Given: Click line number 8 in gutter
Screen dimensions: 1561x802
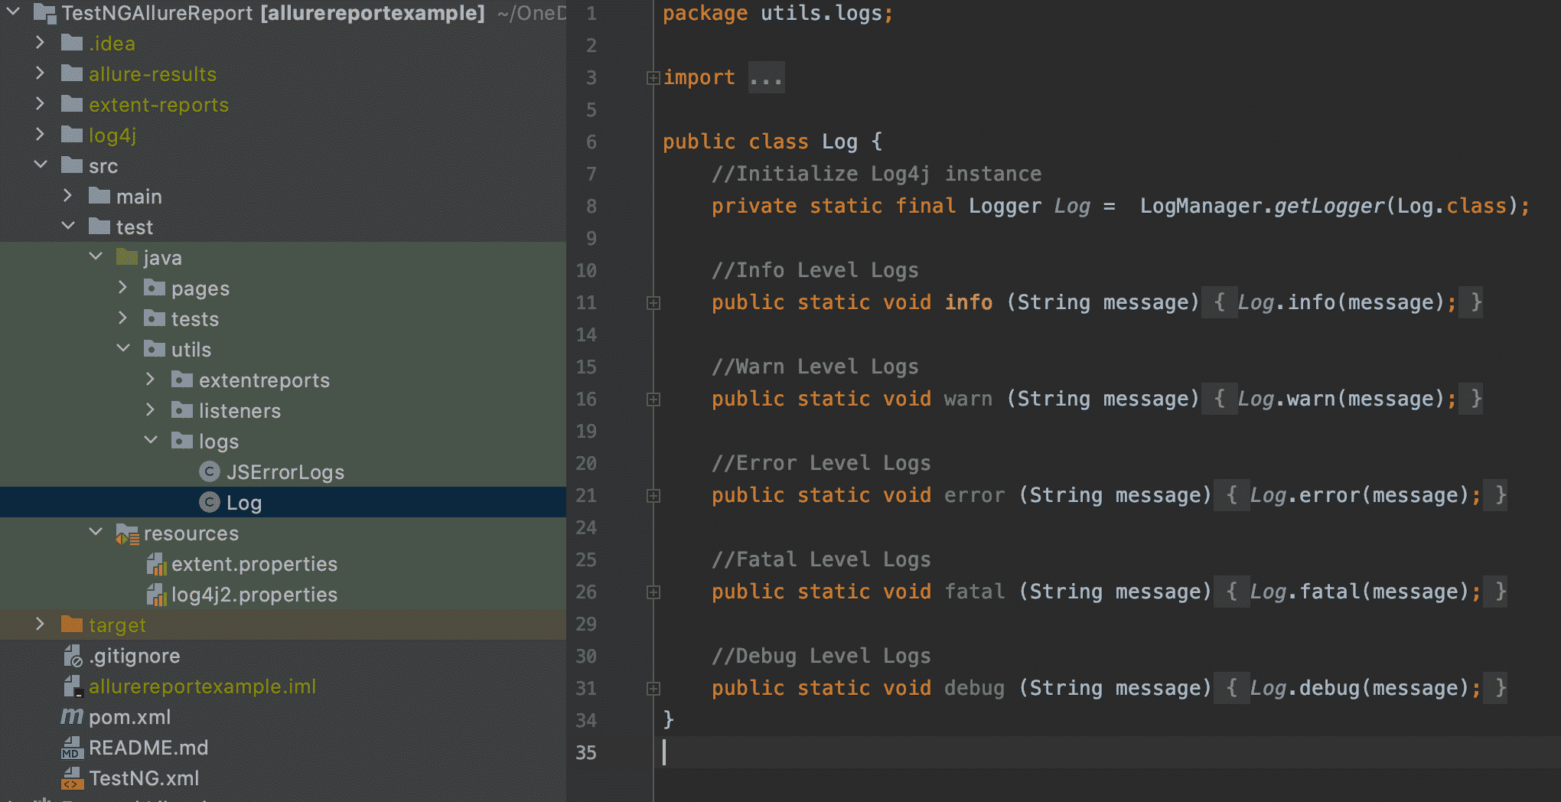Looking at the screenshot, I should click(591, 206).
